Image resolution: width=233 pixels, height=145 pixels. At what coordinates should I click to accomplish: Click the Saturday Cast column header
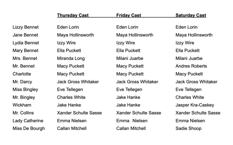[191, 15]
